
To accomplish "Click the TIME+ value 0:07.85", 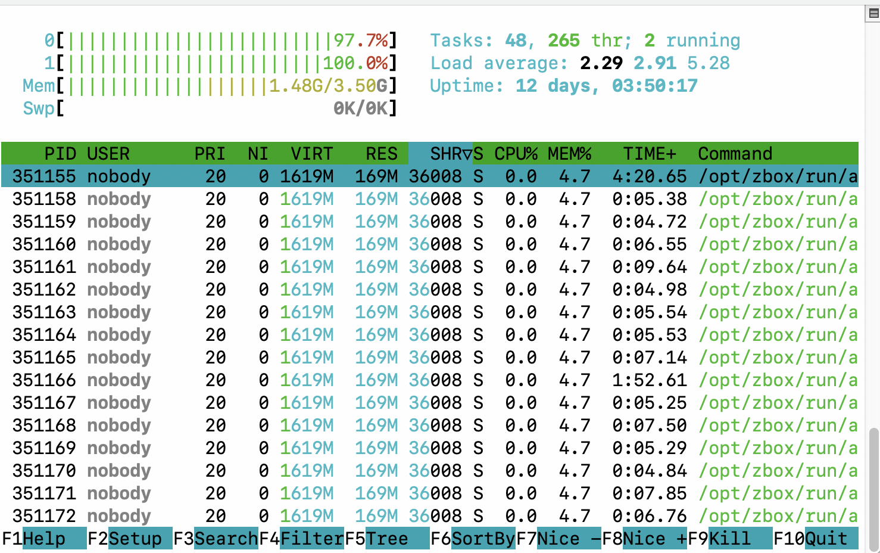I will tap(650, 493).
